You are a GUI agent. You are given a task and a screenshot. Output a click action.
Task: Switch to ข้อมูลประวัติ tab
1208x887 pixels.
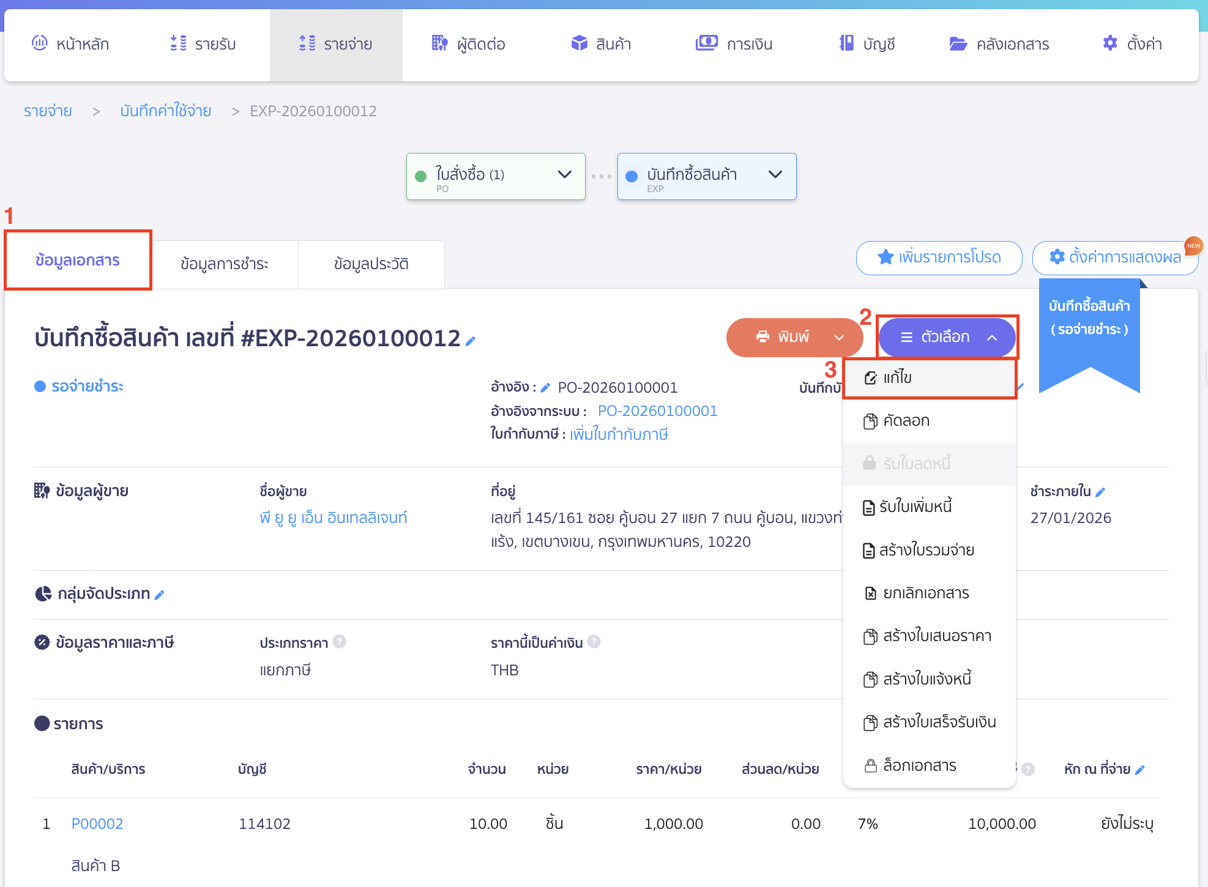(371, 264)
